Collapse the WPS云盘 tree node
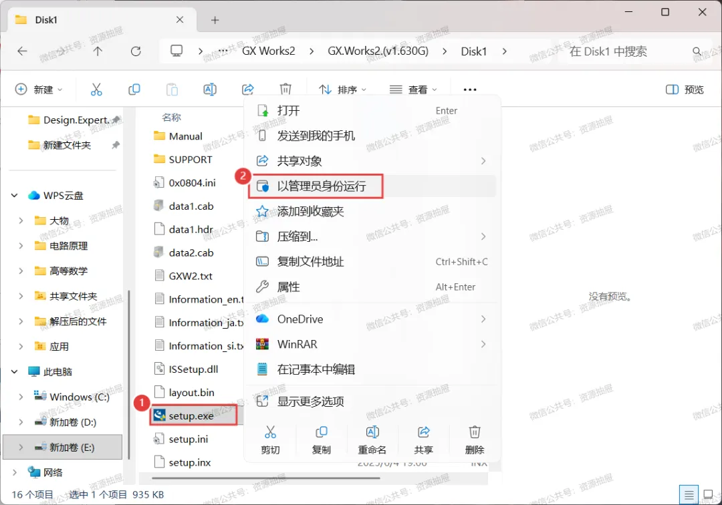This screenshot has width=722, height=505. 14,196
